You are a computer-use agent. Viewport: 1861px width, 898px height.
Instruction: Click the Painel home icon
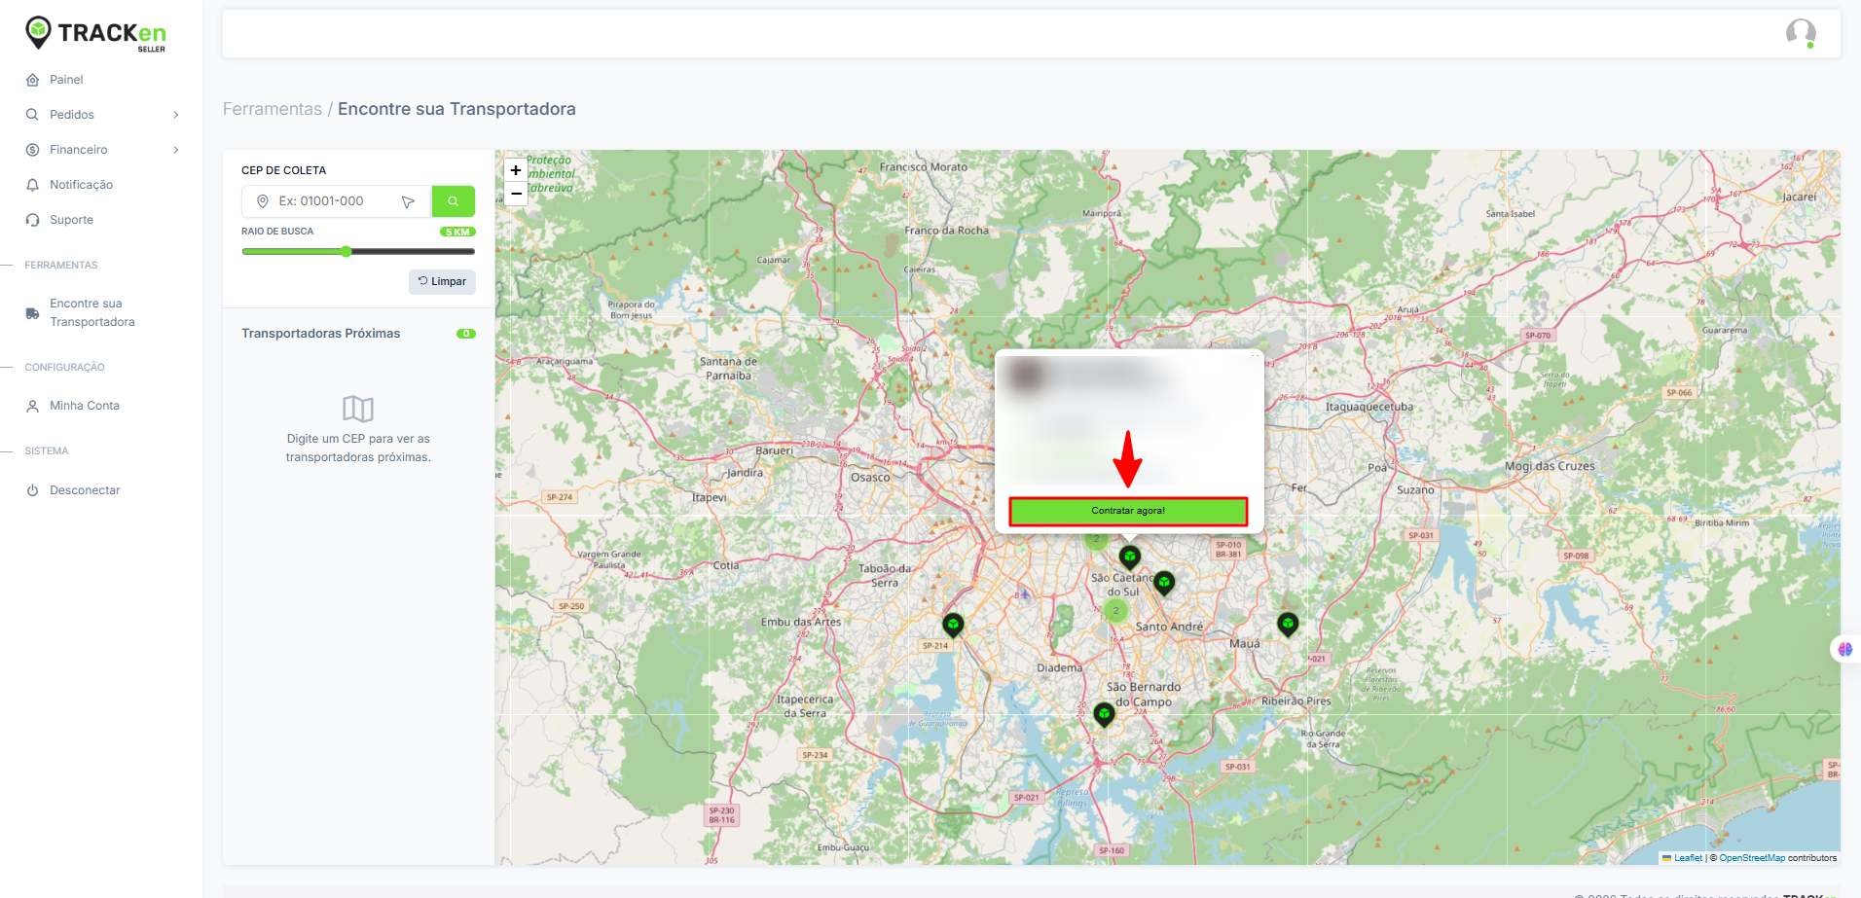point(32,80)
